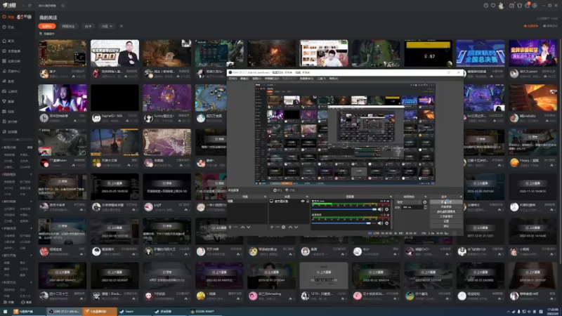Click the system clock in the taskbar

(x=553, y=311)
